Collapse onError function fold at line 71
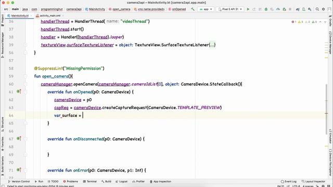This screenshot has height=187, width=333. pyautogui.click(x=25, y=170)
